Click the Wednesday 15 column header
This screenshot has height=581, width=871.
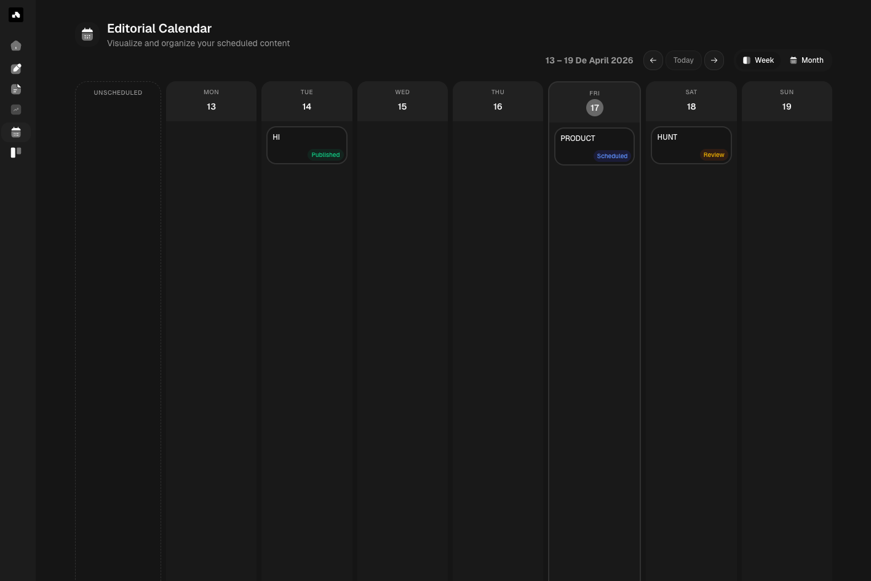click(x=402, y=101)
